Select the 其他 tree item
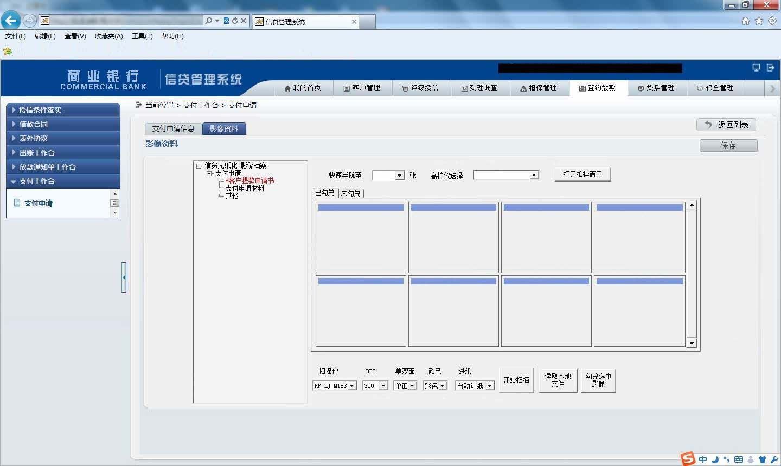 pos(232,196)
